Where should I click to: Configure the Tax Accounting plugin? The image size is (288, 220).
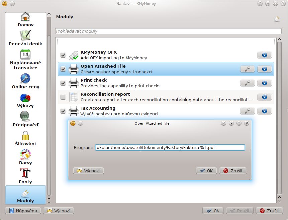[248, 111]
